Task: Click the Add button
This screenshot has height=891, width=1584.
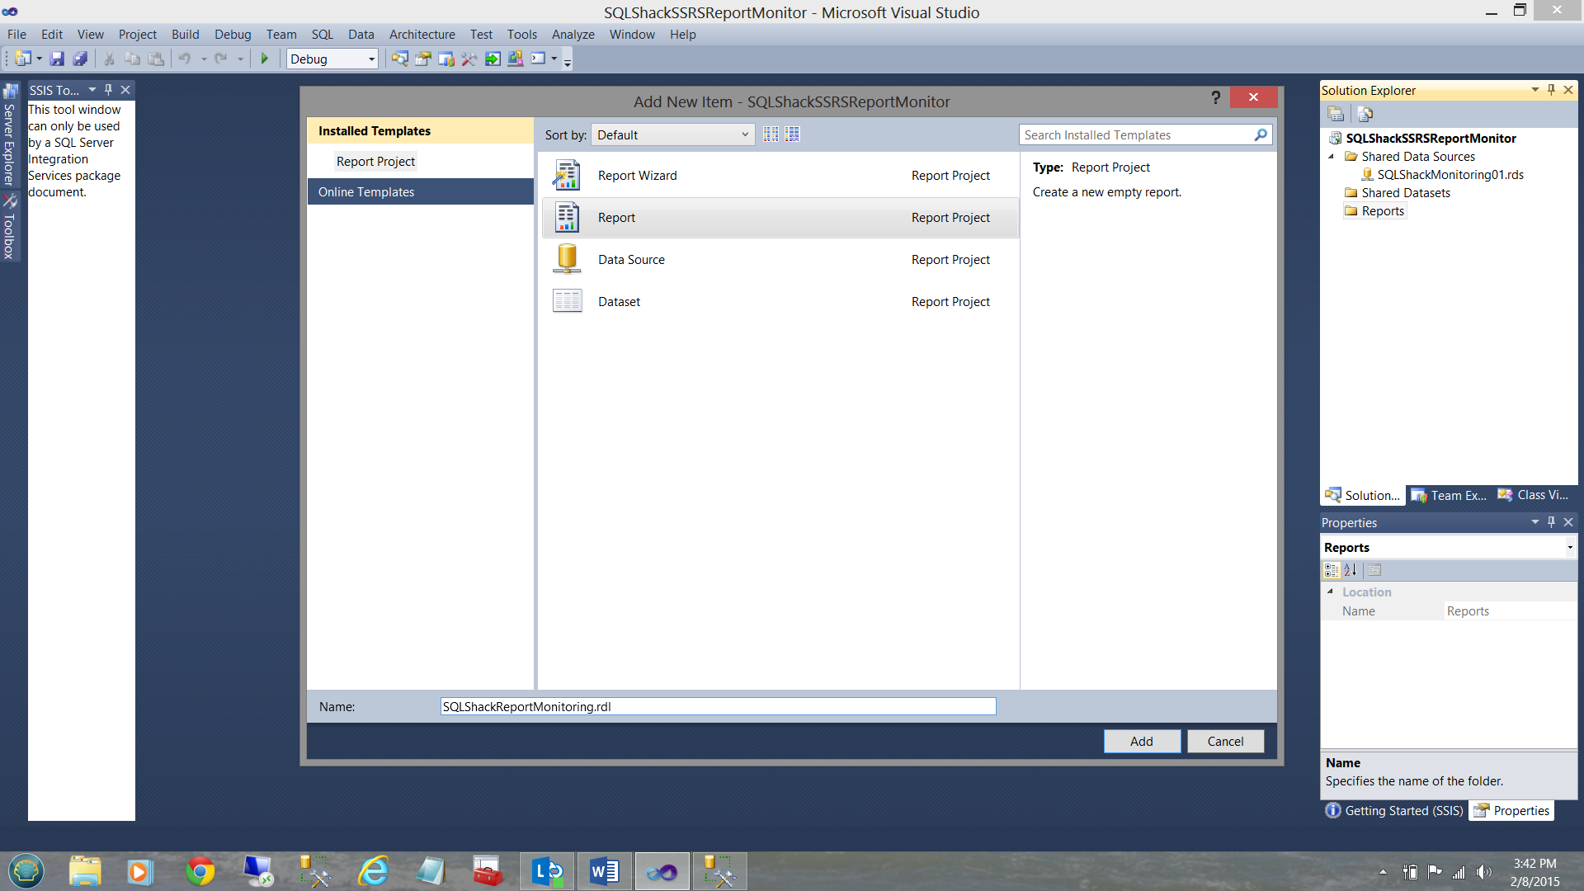Action: 1141,742
